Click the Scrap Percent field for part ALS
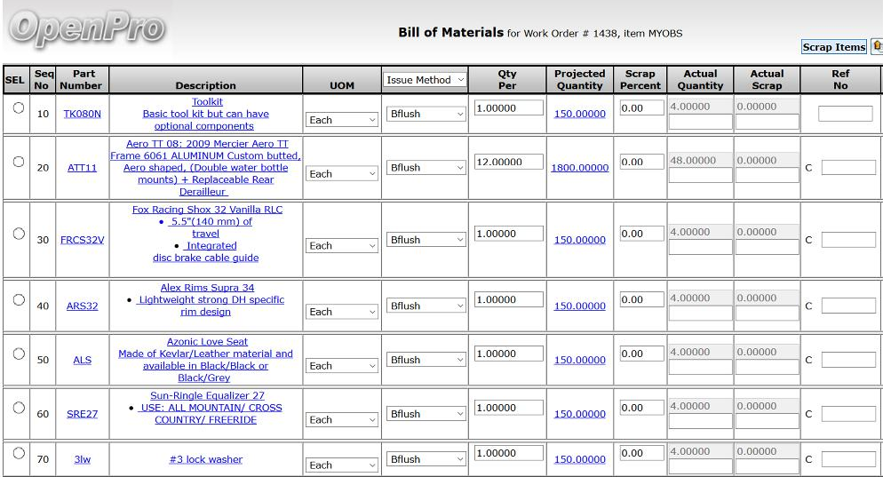The image size is (883, 477). [640, 354]
